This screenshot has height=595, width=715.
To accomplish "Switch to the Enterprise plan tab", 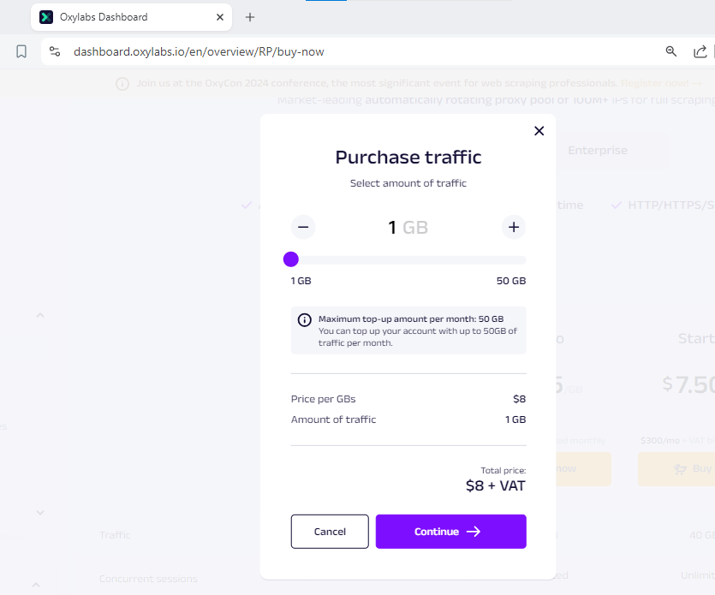I will pyautogui.click(x=597, y=151).
